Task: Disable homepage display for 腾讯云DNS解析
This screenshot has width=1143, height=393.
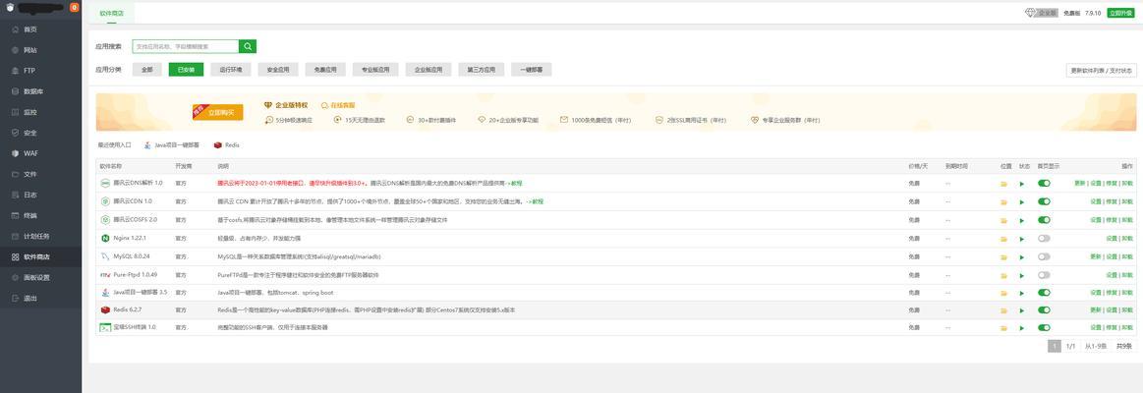Action: coord(1044,184)
